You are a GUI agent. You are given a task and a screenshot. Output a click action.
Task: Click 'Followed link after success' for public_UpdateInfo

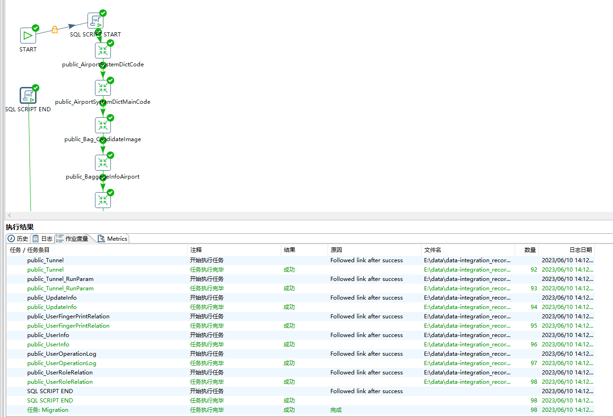(366, 298)
